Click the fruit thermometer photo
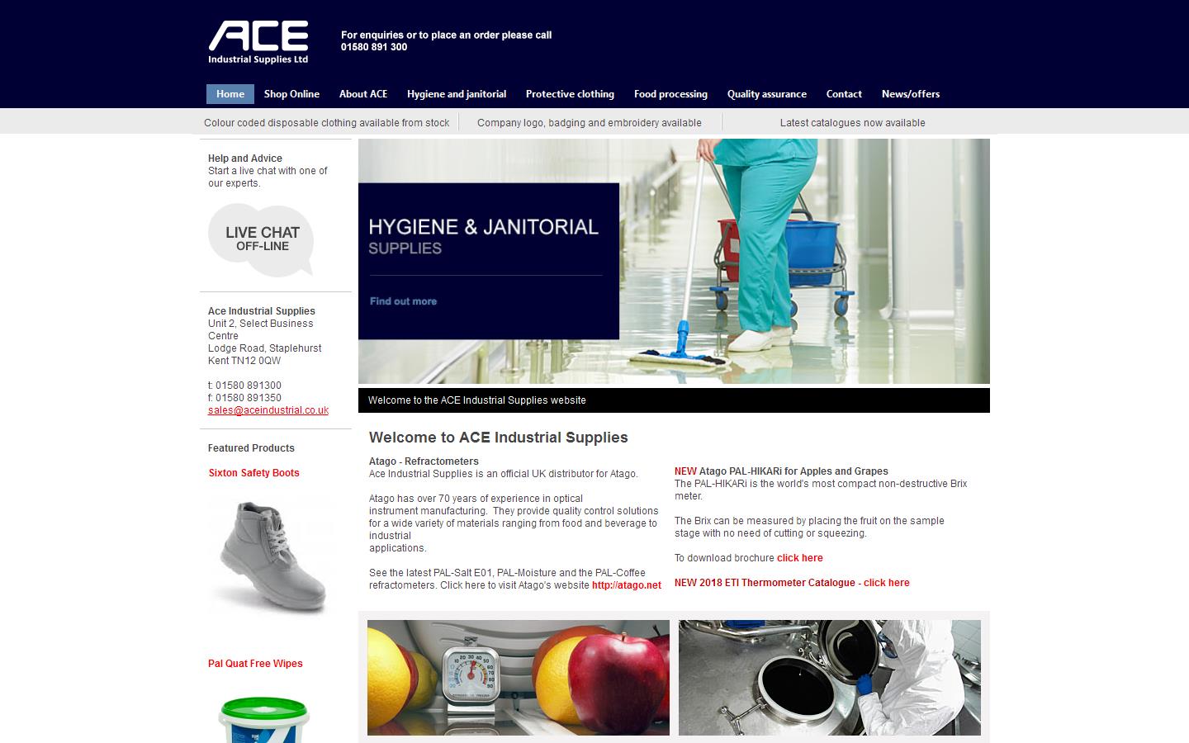 coord(518,677)
